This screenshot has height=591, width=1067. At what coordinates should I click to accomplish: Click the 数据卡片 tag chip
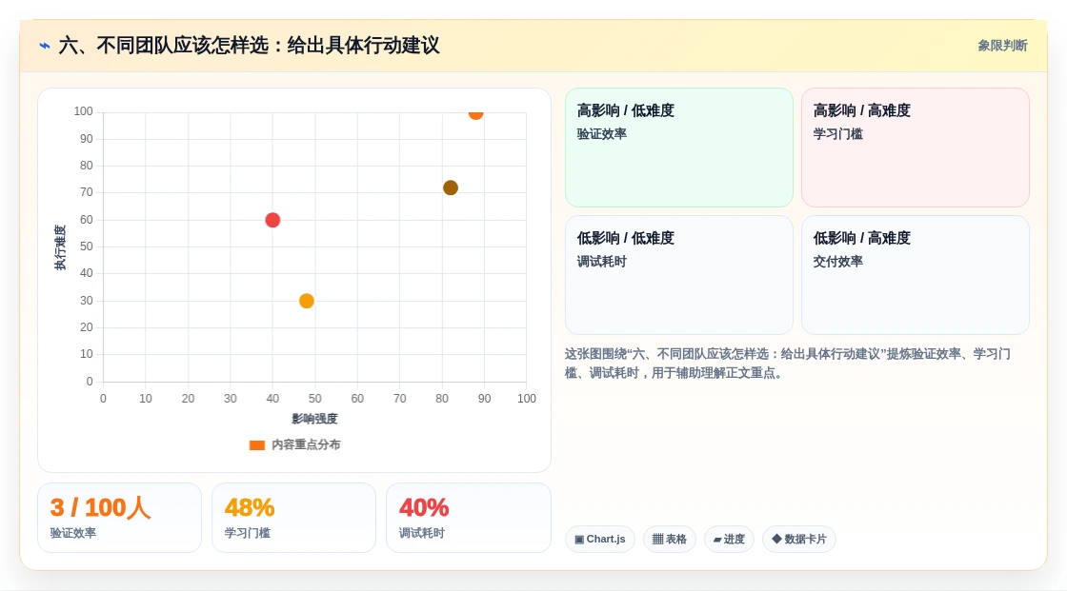pyautogui.click(x=799, y=540)
